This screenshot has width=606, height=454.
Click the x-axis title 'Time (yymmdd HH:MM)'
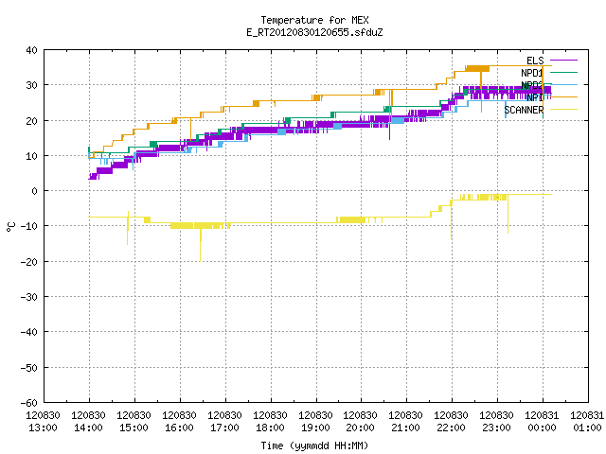pos(314,445)
